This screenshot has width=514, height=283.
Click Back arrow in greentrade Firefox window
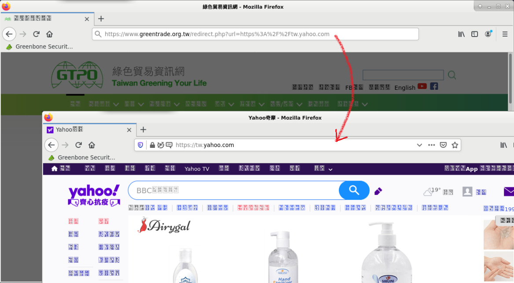(9, 34)
